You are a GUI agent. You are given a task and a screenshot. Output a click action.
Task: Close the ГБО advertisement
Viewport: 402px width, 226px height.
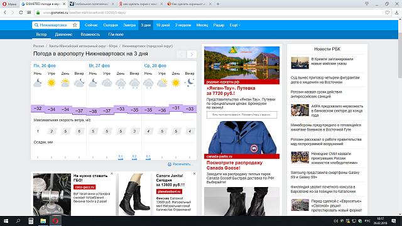click(112, 174)
